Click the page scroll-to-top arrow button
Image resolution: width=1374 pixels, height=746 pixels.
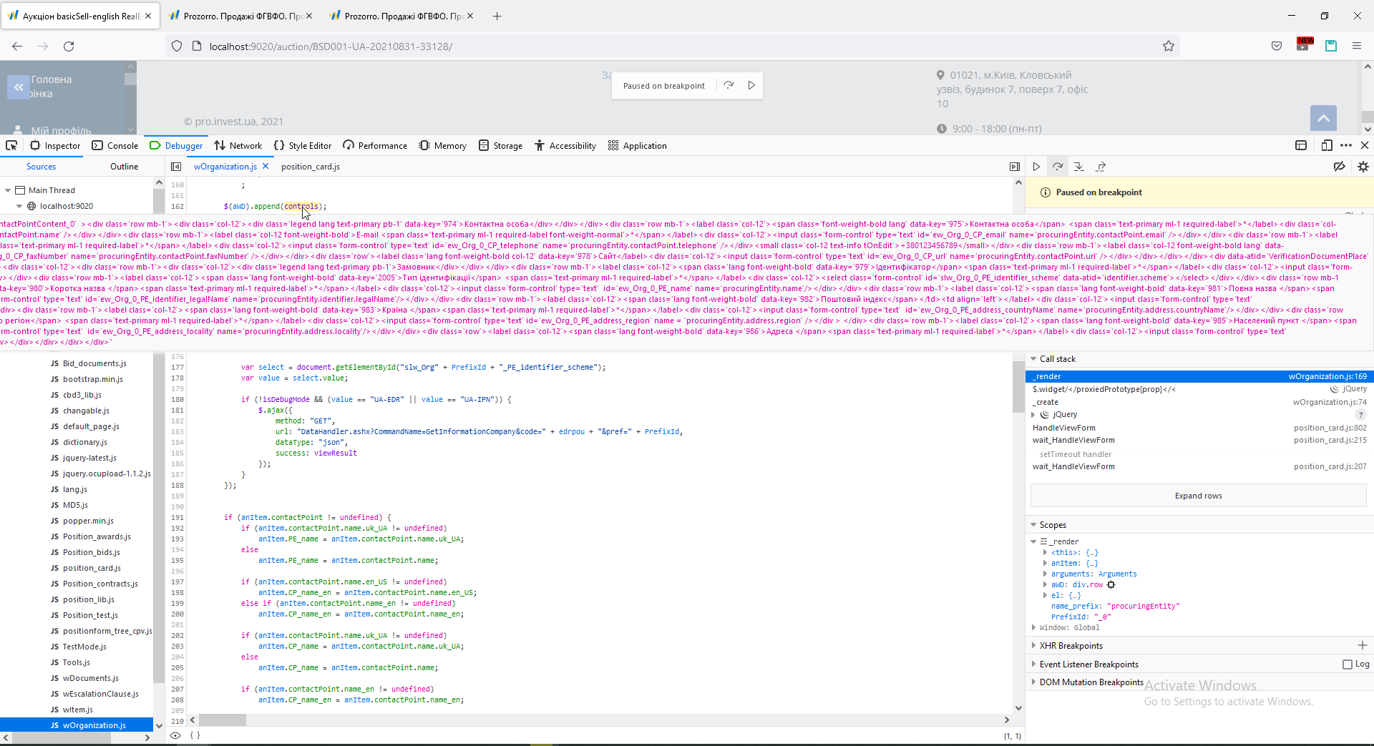tap(1324, 118)
